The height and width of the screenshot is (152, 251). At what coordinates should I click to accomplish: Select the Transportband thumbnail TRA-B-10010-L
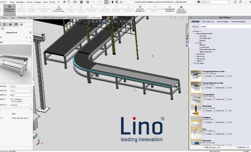tap(196, 99)
